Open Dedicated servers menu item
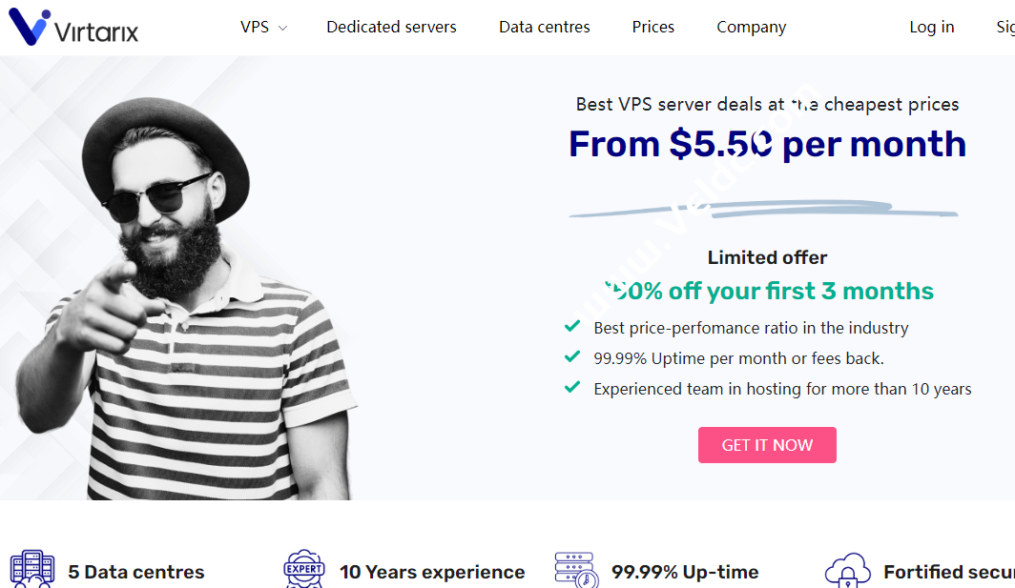 [391, 27]
